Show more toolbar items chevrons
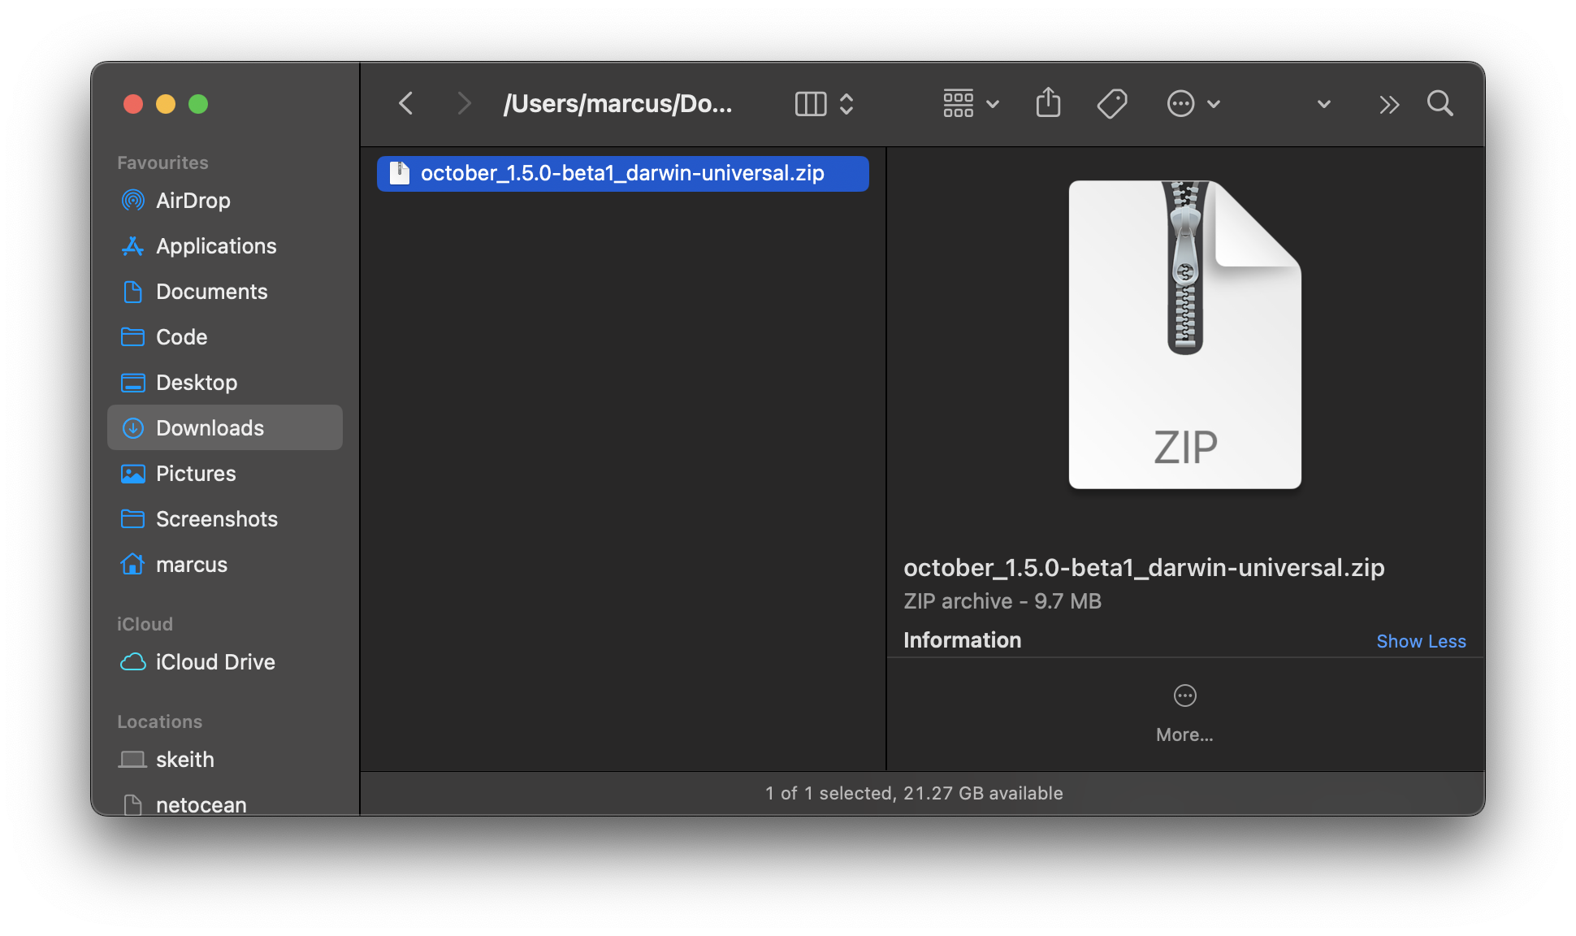Image resolution: width=1576 pixels, height=936 pixels. pyautogui.click(x=1389, y=104)
